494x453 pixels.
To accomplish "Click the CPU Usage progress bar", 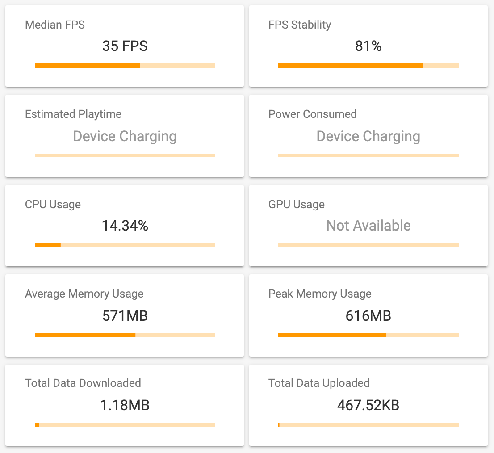I will coord(125,245).
